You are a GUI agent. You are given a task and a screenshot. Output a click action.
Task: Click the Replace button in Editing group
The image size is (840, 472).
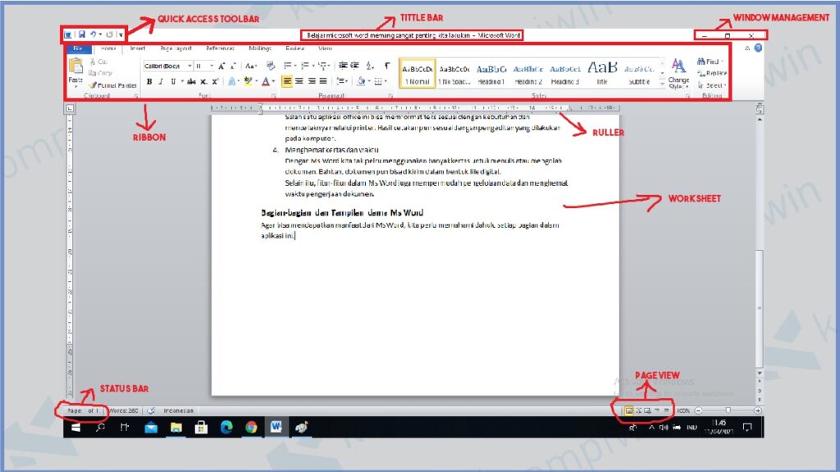(714, 73)
